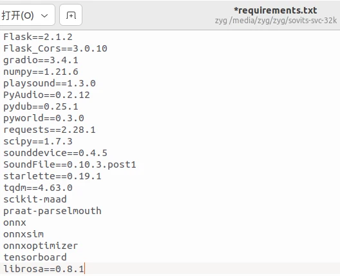Click the praat-parselmouth line
This screenshot has height=276, width=340.
coord(52,211)
